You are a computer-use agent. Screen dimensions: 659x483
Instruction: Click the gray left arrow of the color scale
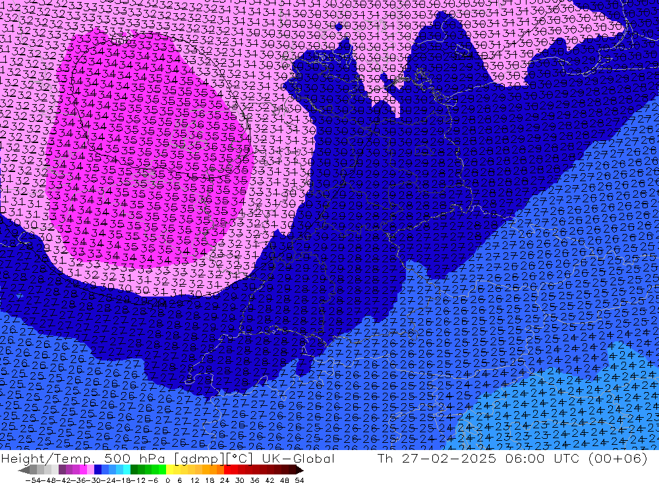[x=24, y=470]
